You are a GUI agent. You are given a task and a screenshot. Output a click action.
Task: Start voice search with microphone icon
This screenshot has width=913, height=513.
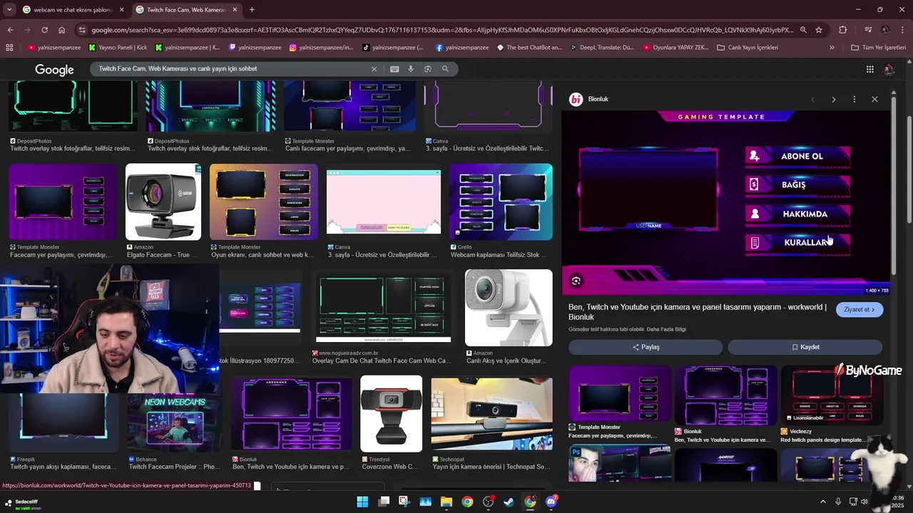(411, 69)
